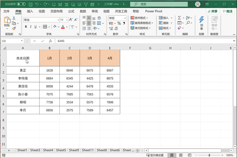Open the font name dropdown
Viewport: 237px width, 158px height.
pos(58,20)
